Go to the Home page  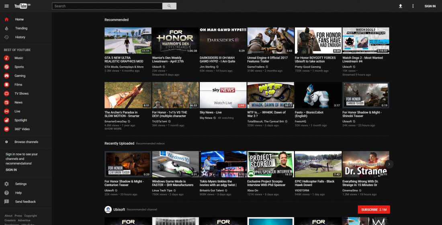coord(19,19)
